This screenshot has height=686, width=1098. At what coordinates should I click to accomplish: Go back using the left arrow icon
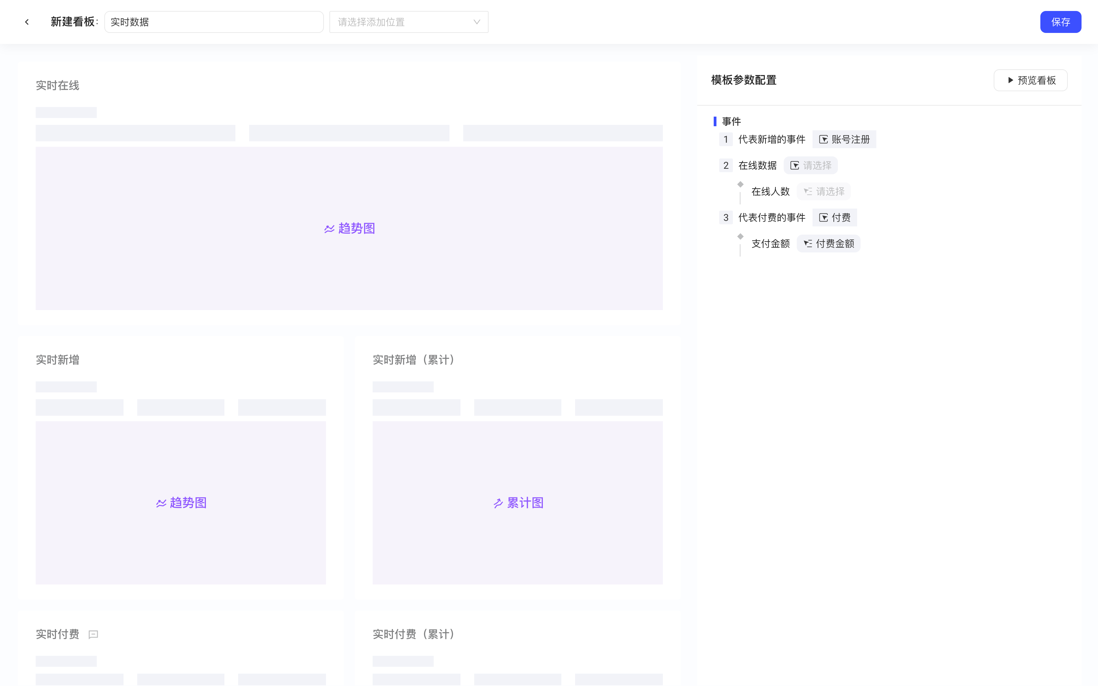coord(27,22)
